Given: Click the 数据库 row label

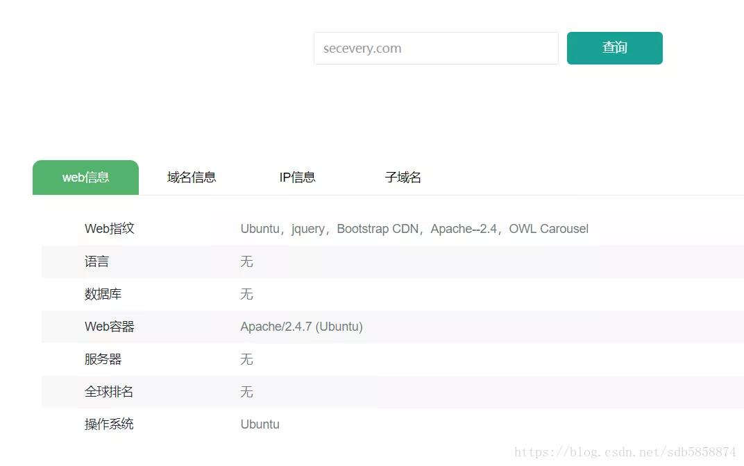Looking at the screenshot, I should pyautogui.click(x=104, y=294).
